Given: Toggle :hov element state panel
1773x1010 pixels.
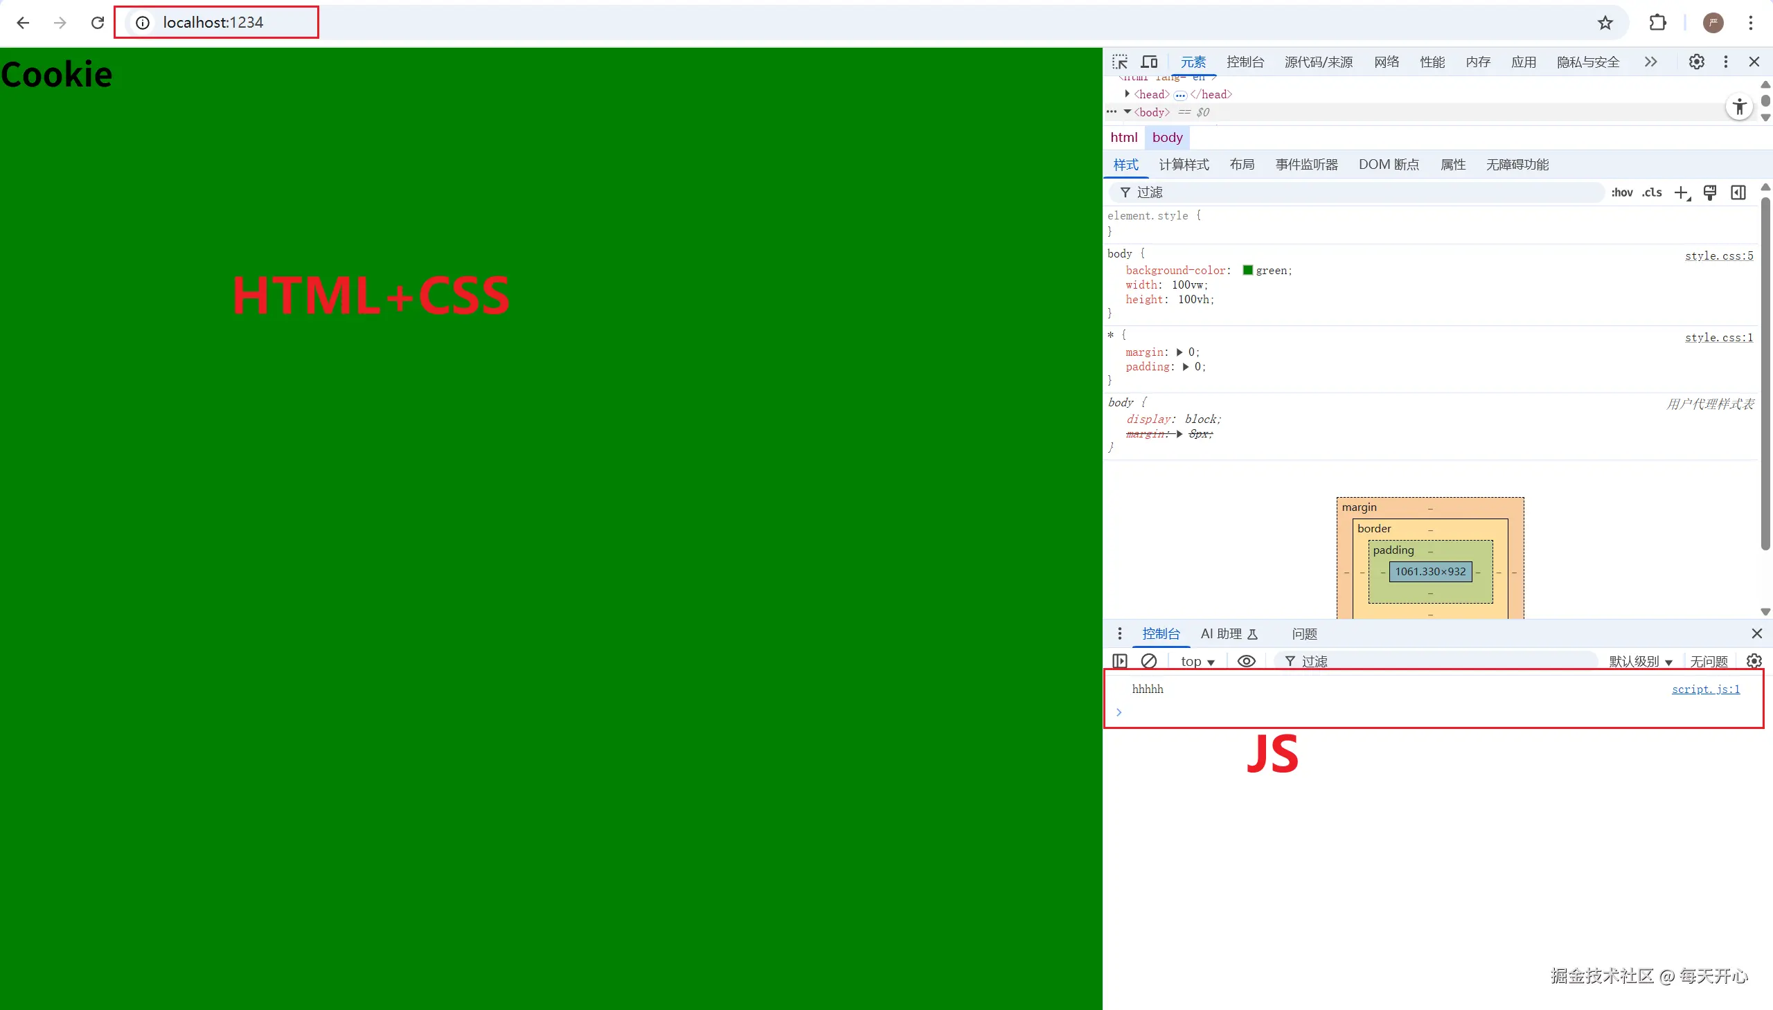Looking at the screenshot, I should tap(1622, 193).
